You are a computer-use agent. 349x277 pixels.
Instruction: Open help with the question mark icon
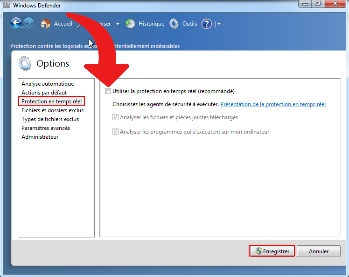click(x=207, y=24)
